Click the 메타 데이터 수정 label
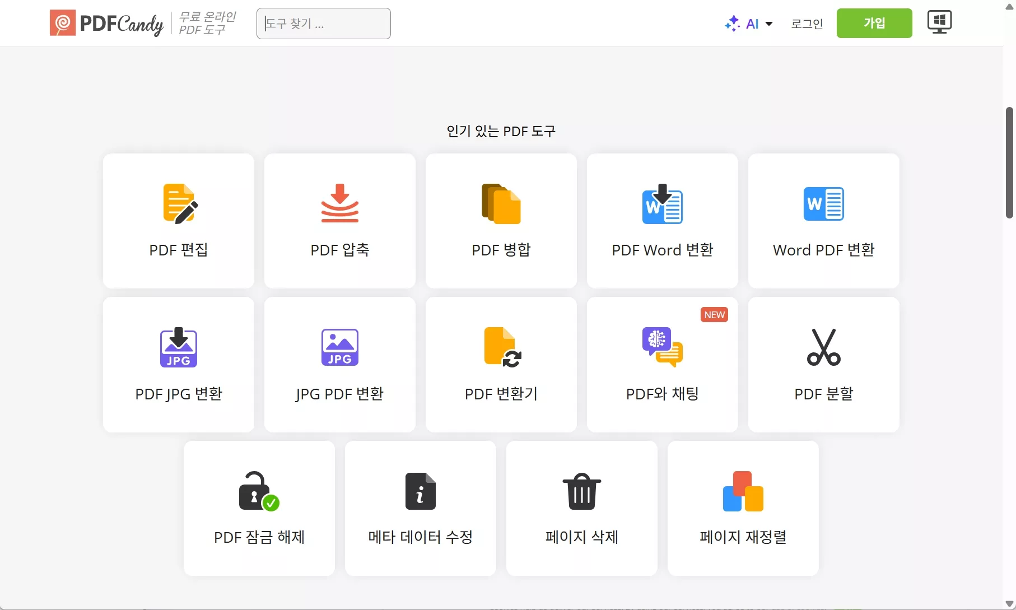1016x610 pixels. click(421, 537)
